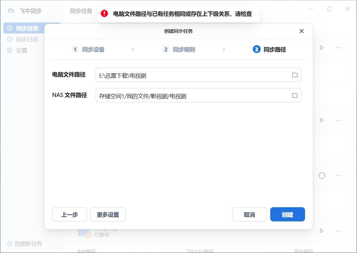This screenshot has height=253, width=357.
Task: Click the 创建同步任务 dialog title
Action: pyautogui.click(x=179, y=31)
